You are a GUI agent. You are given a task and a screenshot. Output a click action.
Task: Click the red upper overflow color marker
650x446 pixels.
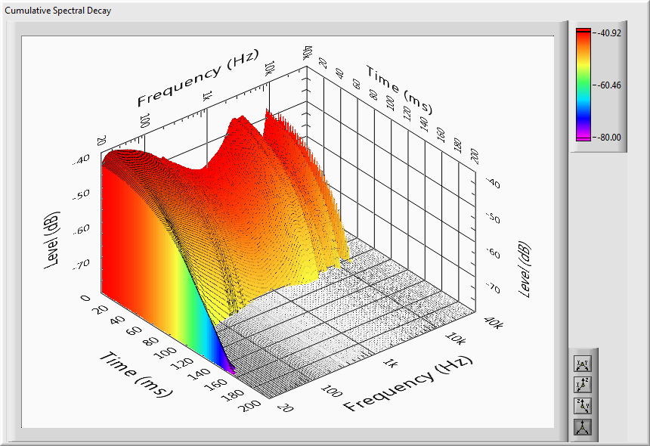(x=583, y=30)
